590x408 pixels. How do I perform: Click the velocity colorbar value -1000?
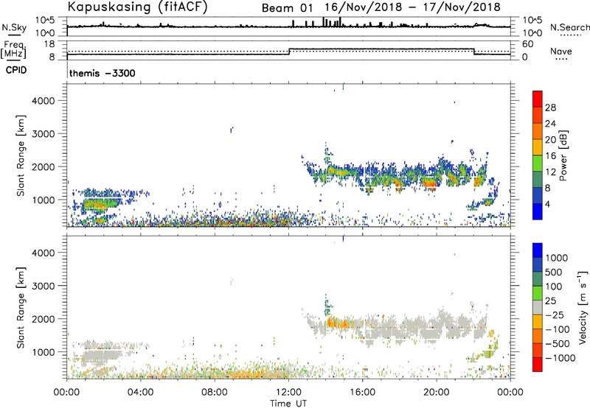pyautogui.click(x=560, y=358)
